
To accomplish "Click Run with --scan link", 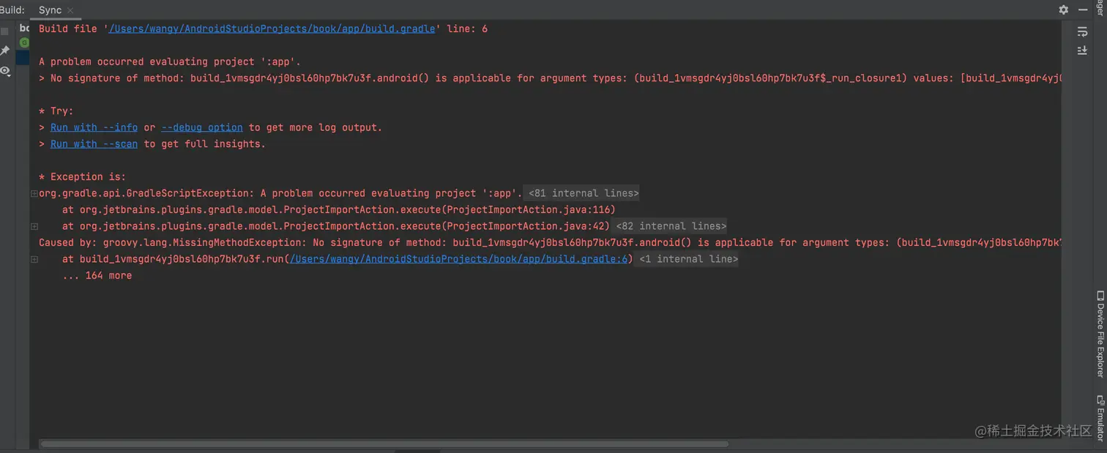I will (x=94, y=144).
